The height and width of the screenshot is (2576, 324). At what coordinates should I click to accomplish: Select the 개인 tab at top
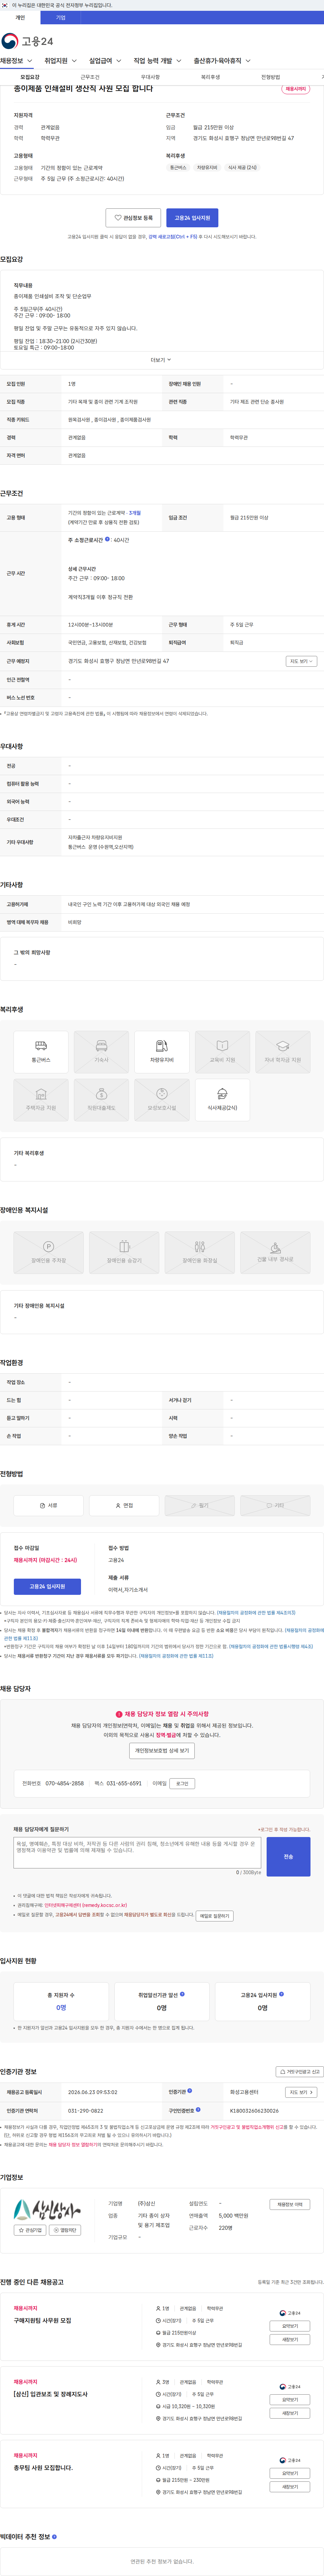tap(20, 17)
